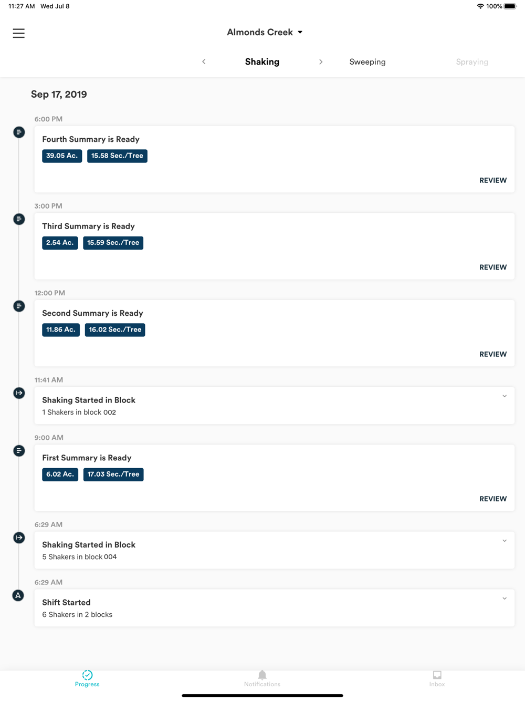Screen dimensions: 525x701
Task: Open the Inbox icon
Action: pyautogui.click(x=437, y=675)
